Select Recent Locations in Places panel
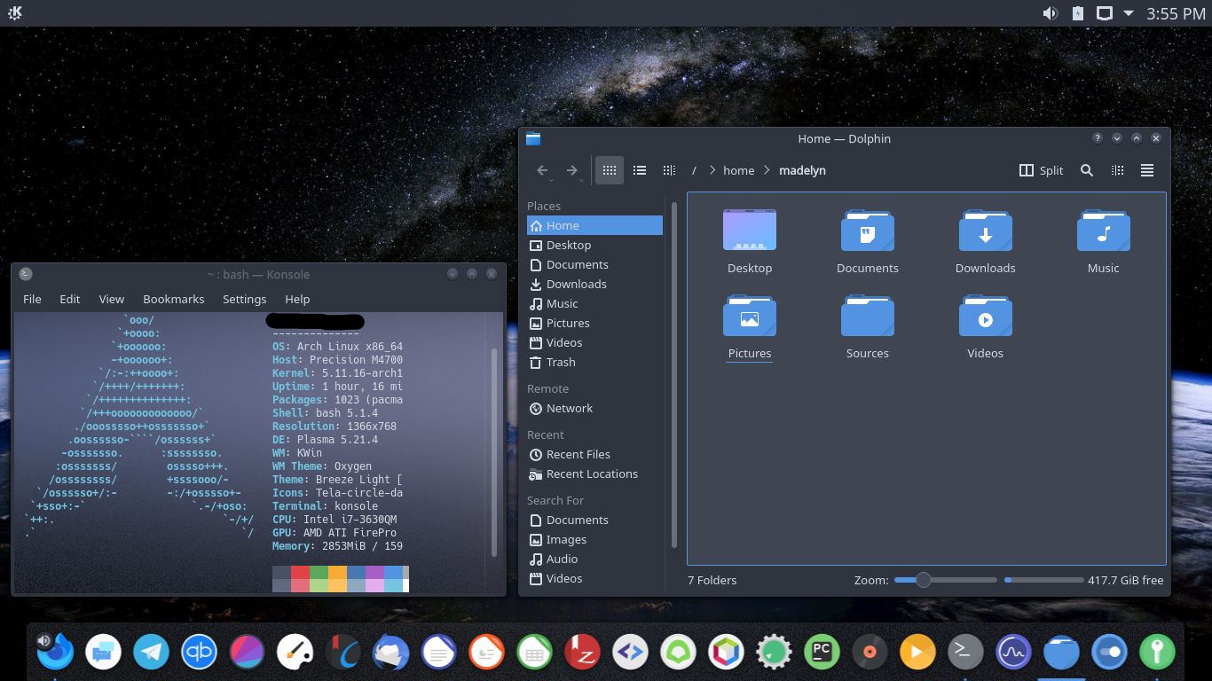1212x681 pixels. coord(590,474)
